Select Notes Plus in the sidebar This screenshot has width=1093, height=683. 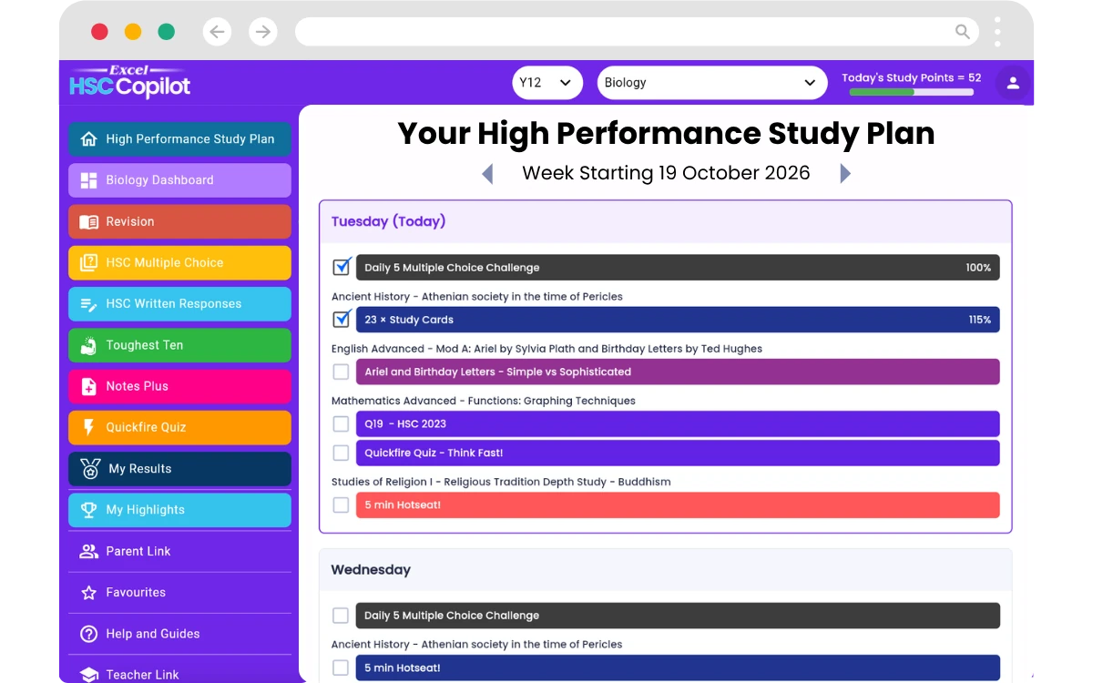click(x=179, y=386)
